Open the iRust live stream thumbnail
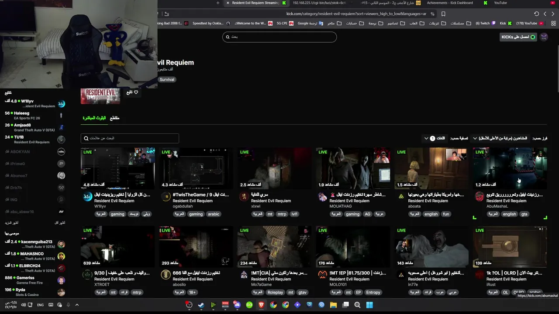Screen dimensions: 559x314 tap(510, 246)
